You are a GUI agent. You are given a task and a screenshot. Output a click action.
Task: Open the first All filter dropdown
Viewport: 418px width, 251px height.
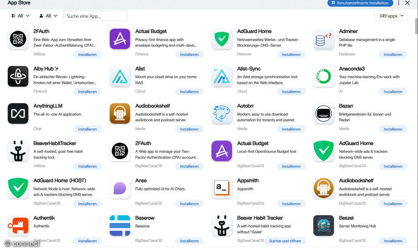(20, 16)
